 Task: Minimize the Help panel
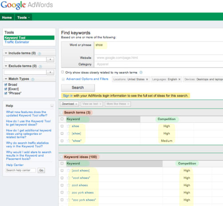click(x=52, y=106)
